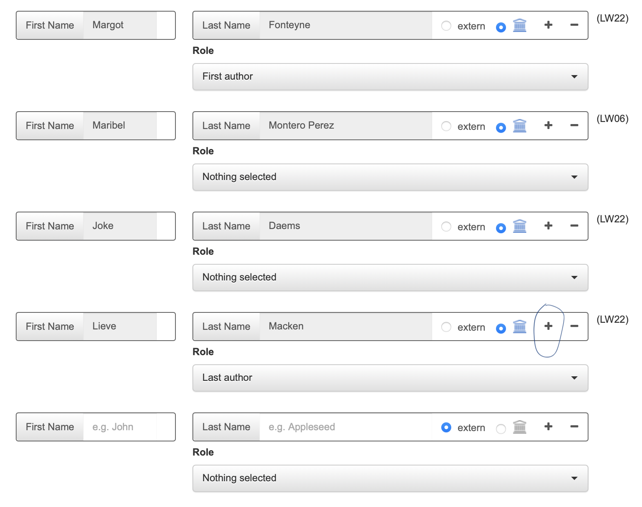Click the institution icon beside Montero Perez
This screenshot has width=642, height=507.
point(520,125)
